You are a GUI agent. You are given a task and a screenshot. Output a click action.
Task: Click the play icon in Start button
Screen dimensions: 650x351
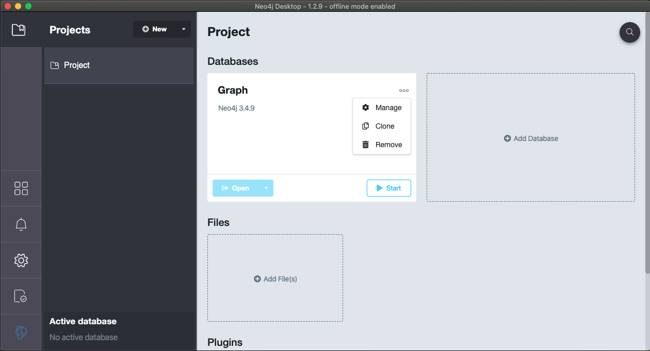pyautogui.click(x=380, y=188)
